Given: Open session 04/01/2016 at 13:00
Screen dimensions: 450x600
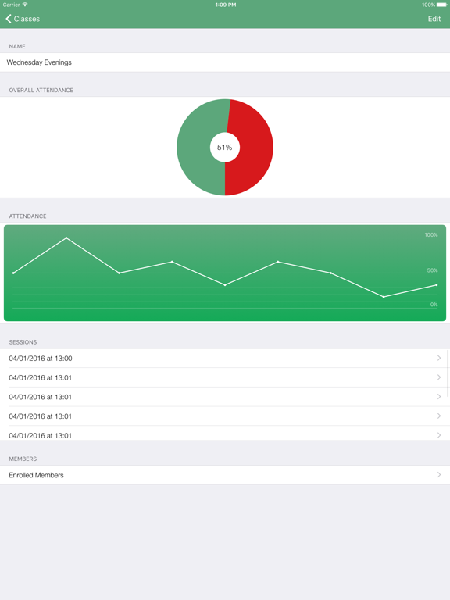Looking at the screenshot, I should [x=225, y=358].
